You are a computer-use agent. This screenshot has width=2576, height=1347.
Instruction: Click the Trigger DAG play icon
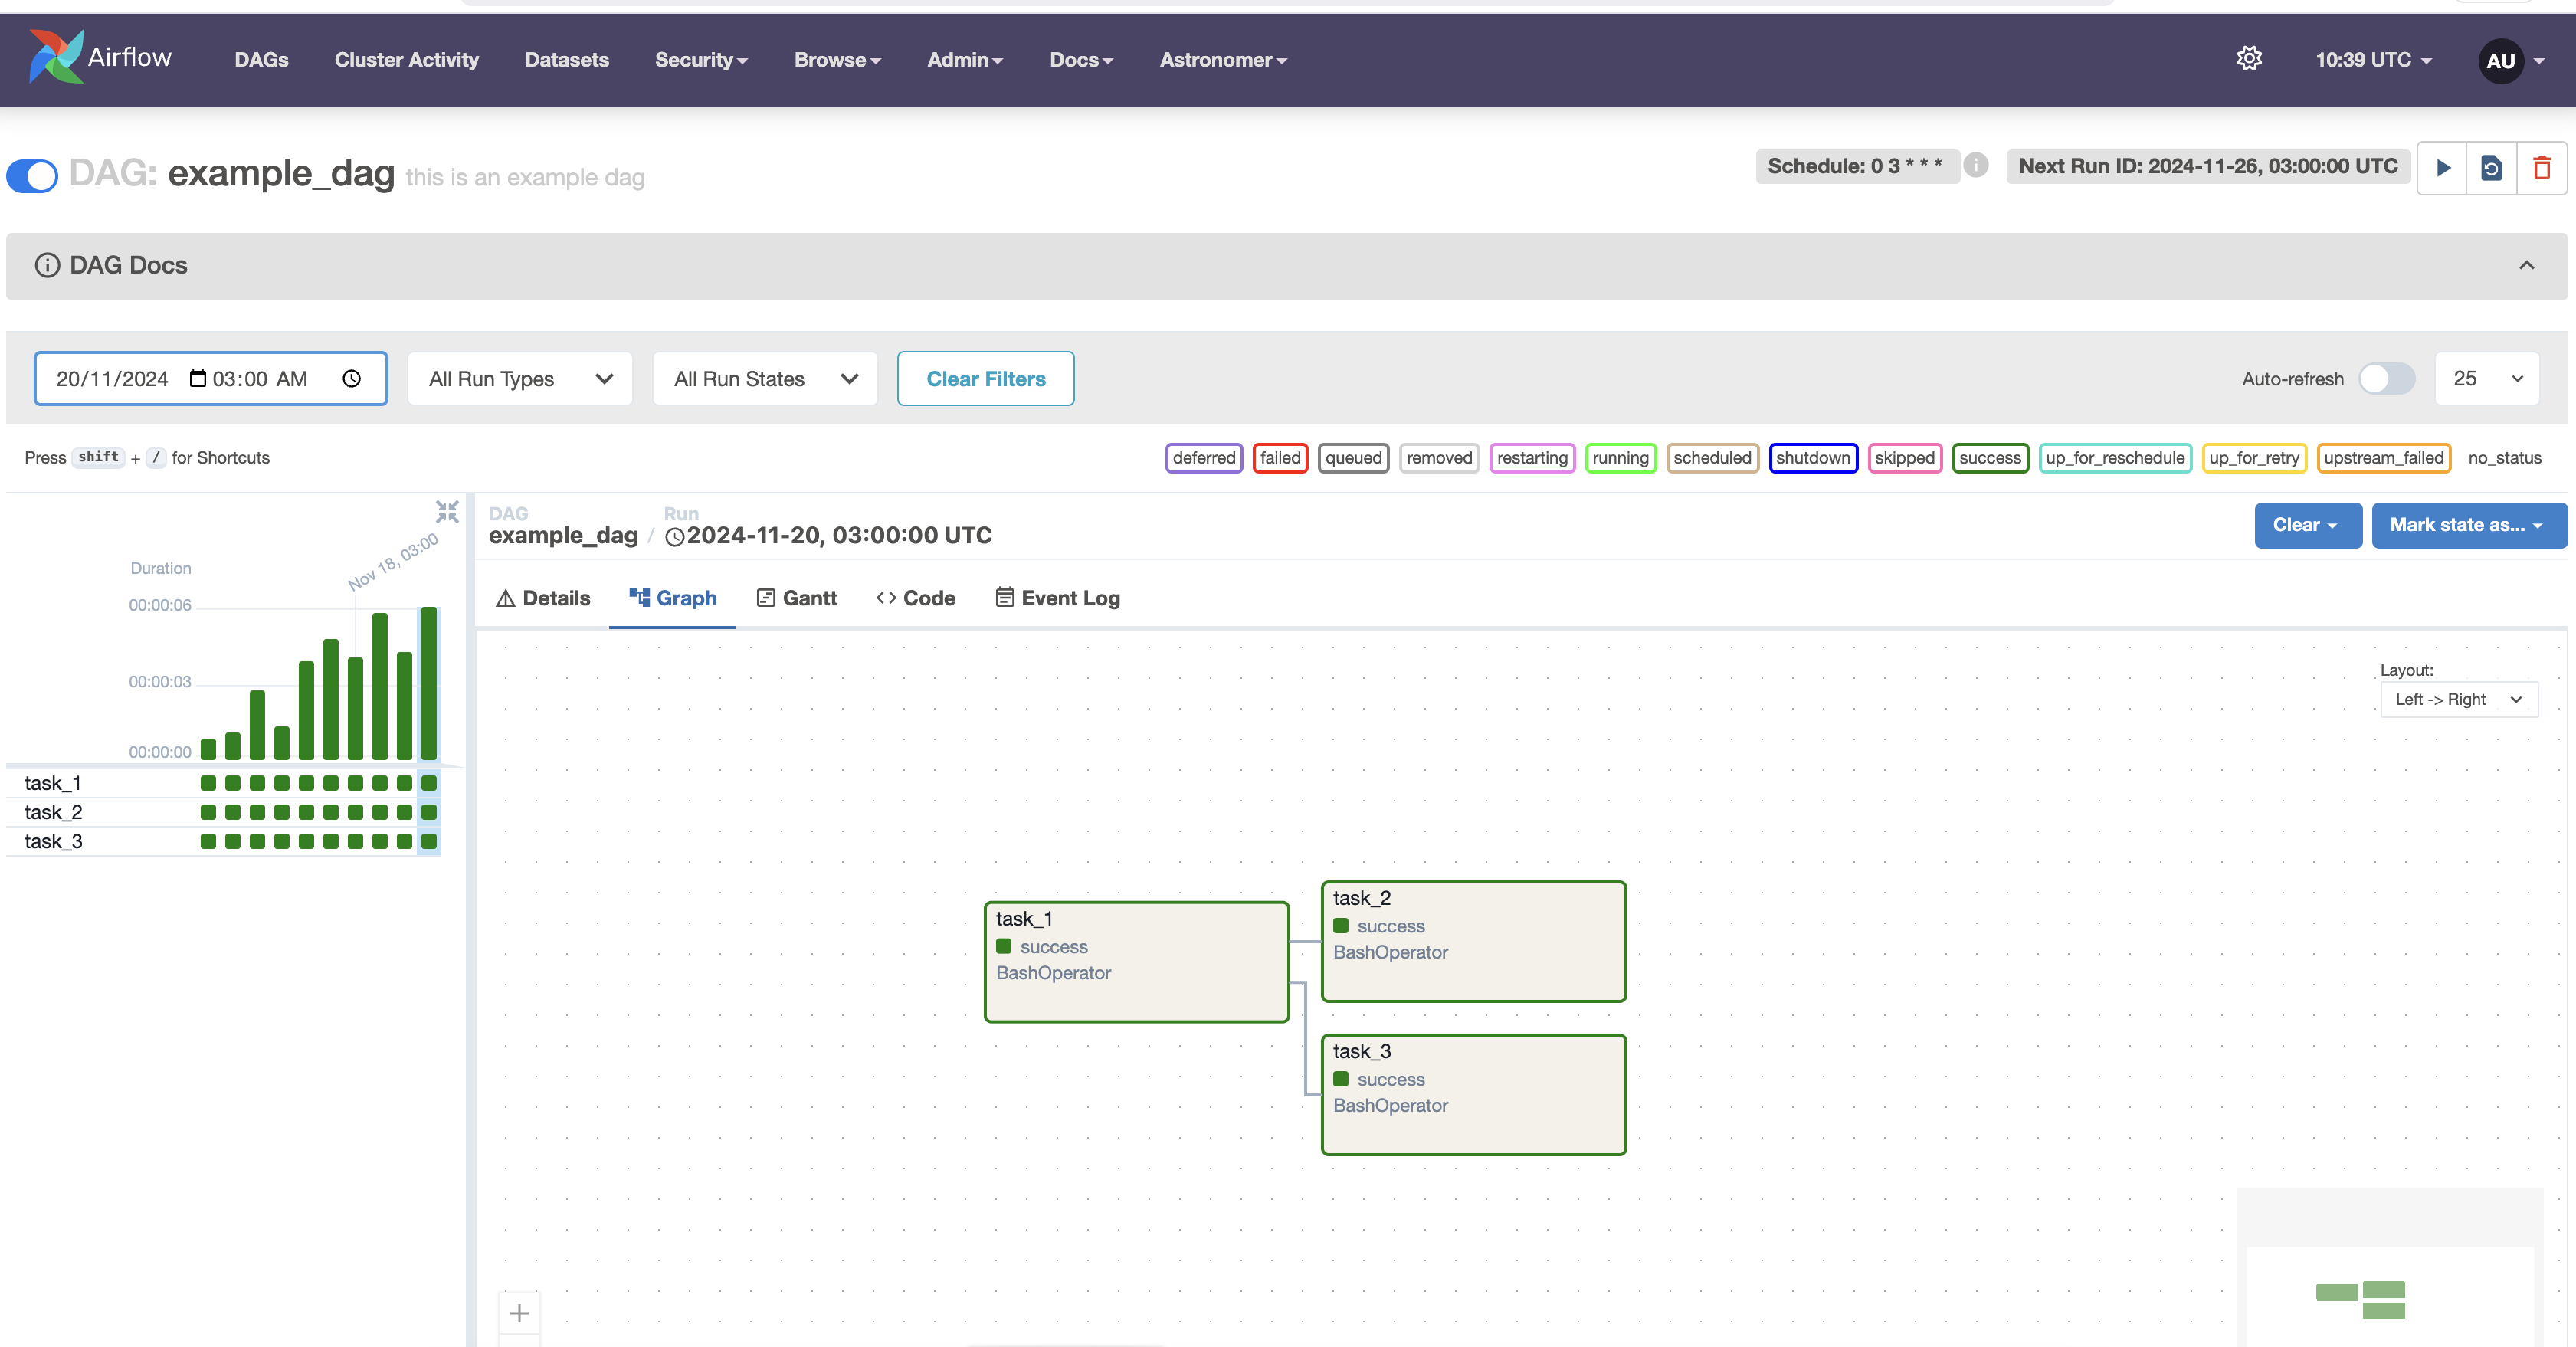(2442, 167)
